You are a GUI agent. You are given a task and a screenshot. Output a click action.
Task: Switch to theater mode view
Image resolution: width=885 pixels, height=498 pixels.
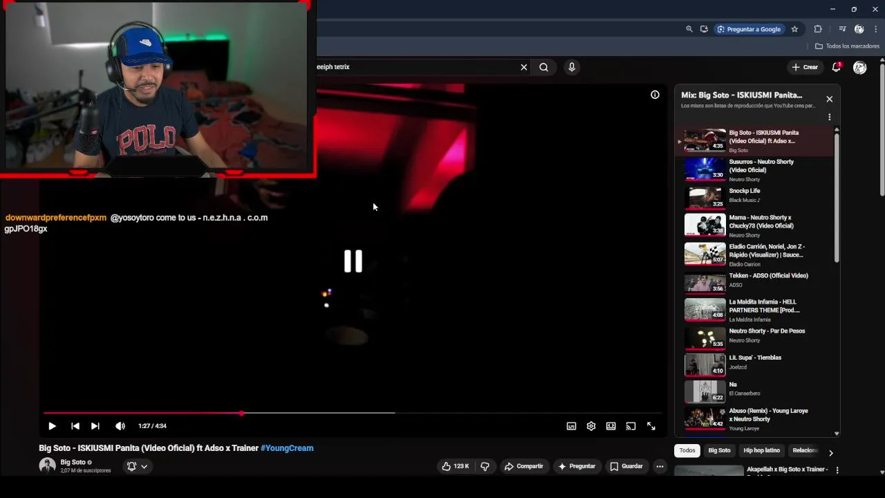611,426
